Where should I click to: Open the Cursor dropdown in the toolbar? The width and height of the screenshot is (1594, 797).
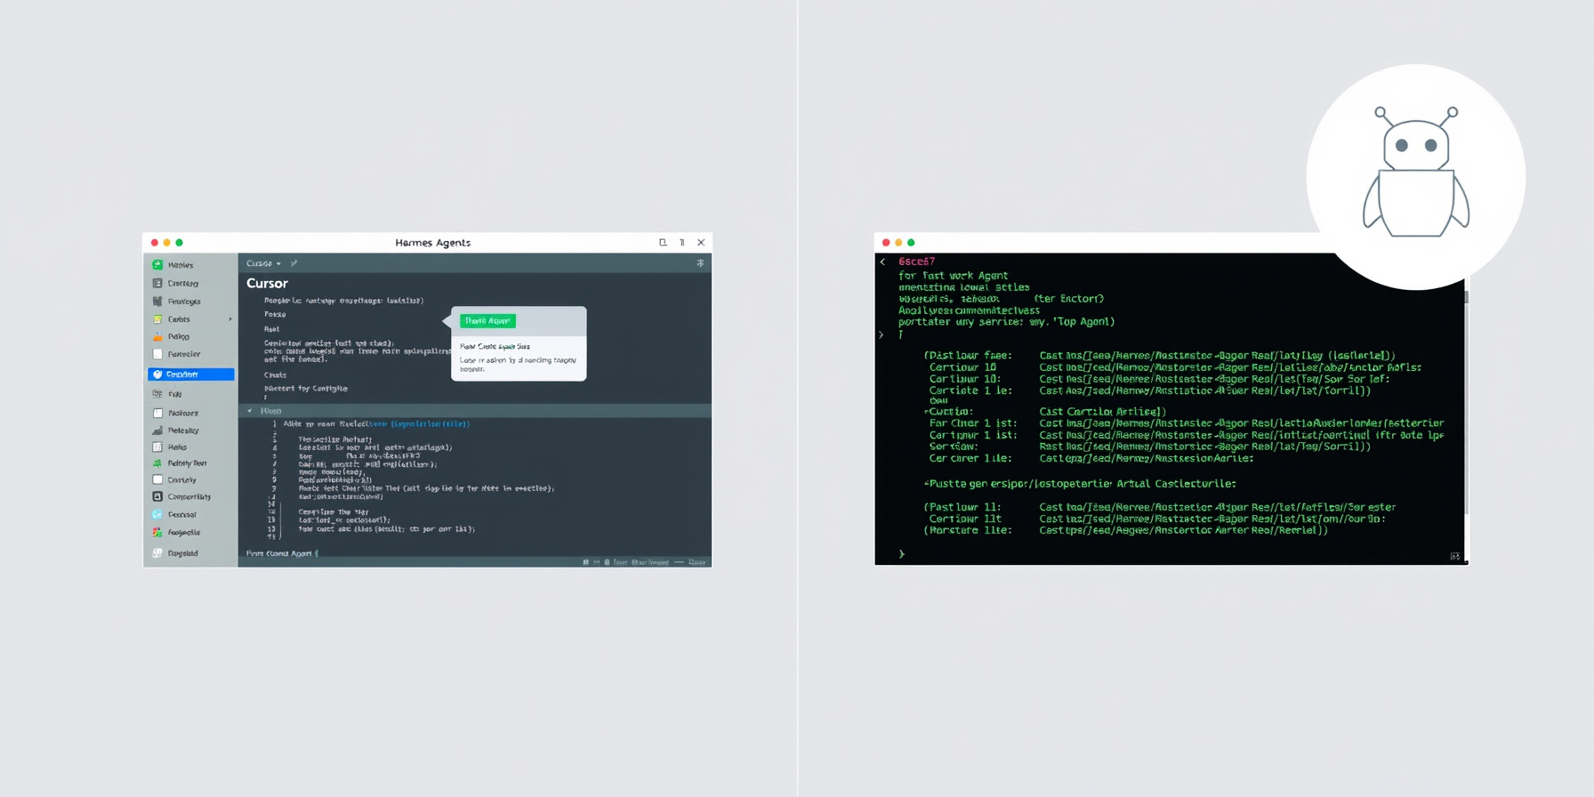(263, 263)
